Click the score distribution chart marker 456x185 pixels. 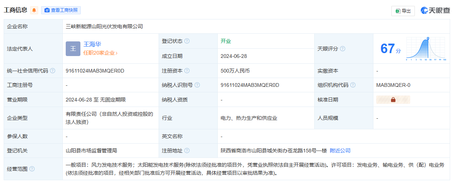point(428,38)
